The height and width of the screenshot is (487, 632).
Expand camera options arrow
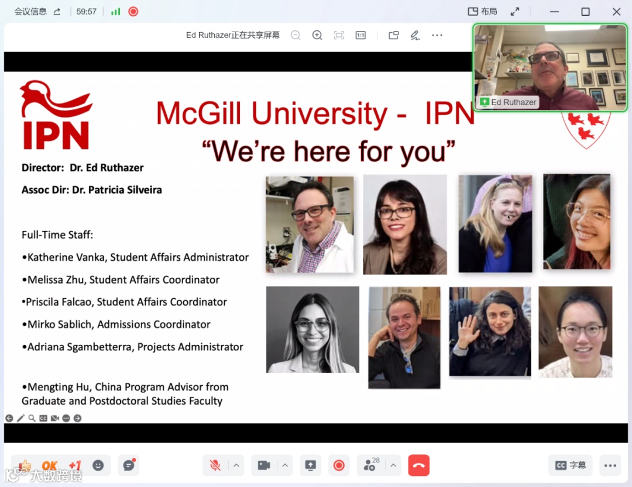coord(285,465)
